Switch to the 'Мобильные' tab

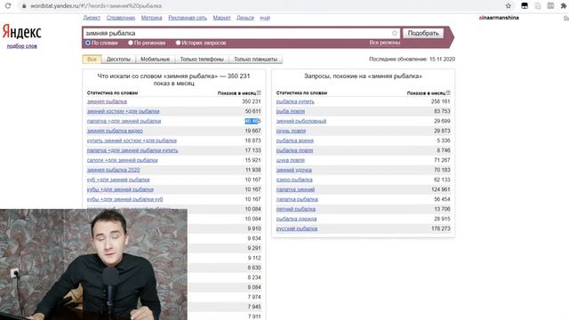tap(155, 60)
